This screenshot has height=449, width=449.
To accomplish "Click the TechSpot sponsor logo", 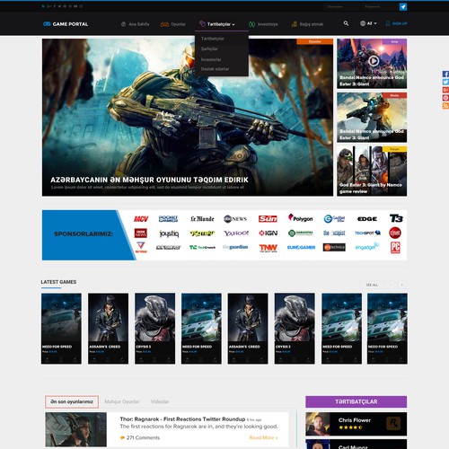I will click(367, 233).
